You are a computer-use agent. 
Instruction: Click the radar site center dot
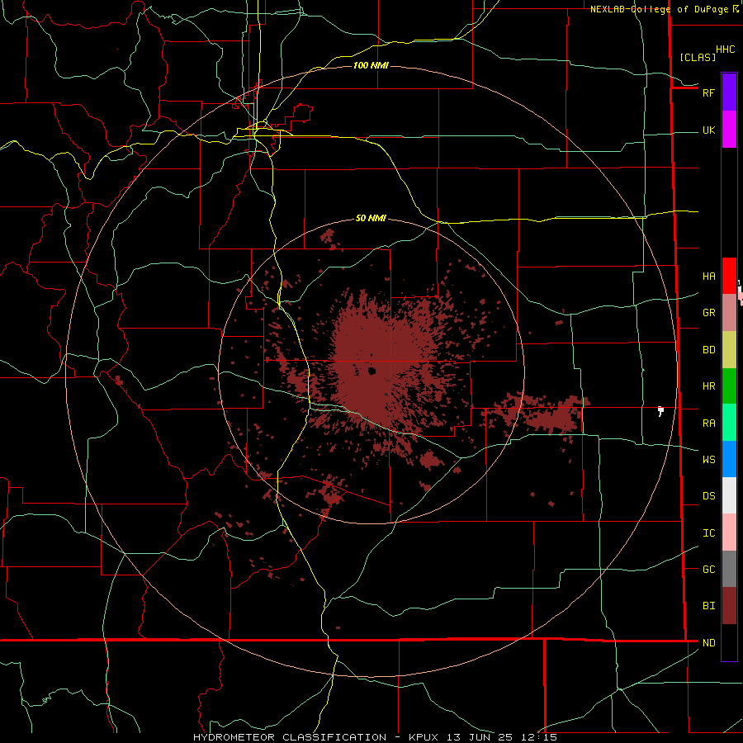[x=372, y=371]
